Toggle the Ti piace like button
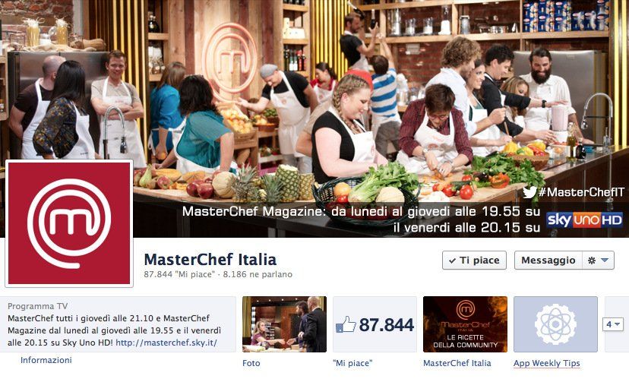Image resolution: width=629 pixels, height=379 pixels. (474, 261)
